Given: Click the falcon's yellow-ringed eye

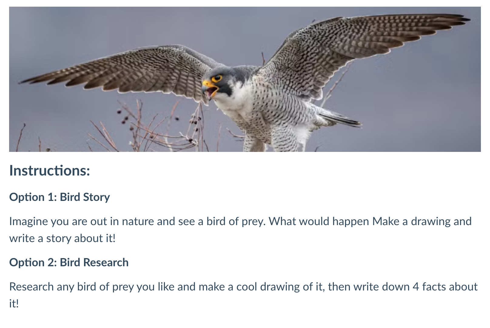Looking at the screenshot, I should click(x=216, y=78).
